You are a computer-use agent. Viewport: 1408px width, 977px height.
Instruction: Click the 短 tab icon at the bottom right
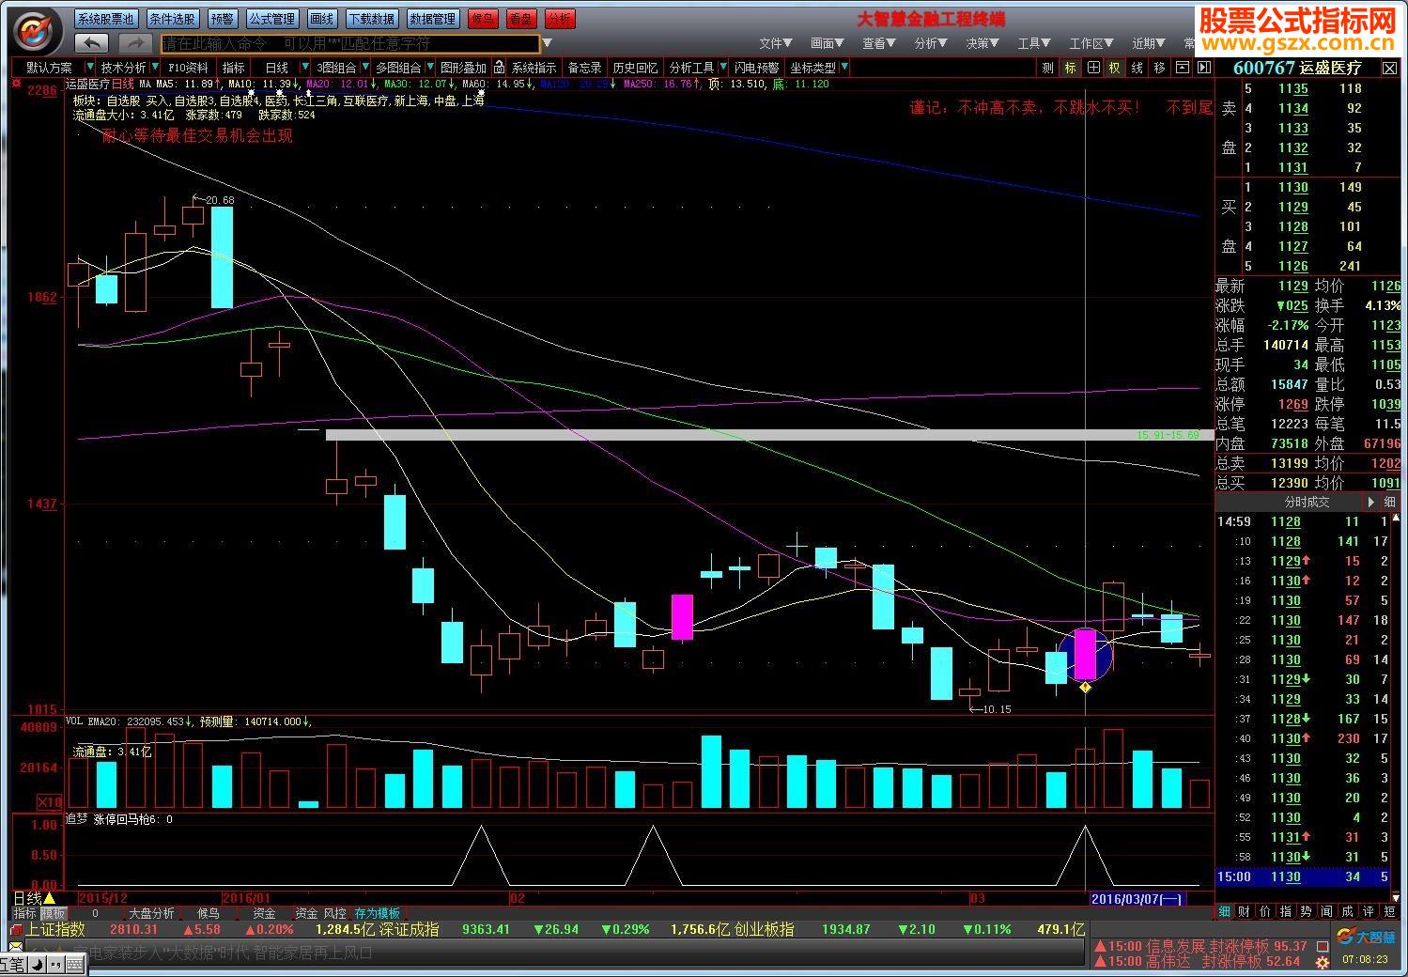(x=1389, y=911)
